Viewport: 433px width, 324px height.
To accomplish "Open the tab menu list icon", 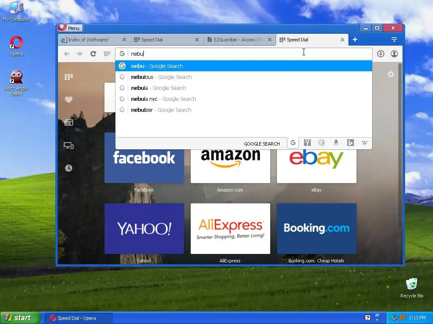I will 394,40.
